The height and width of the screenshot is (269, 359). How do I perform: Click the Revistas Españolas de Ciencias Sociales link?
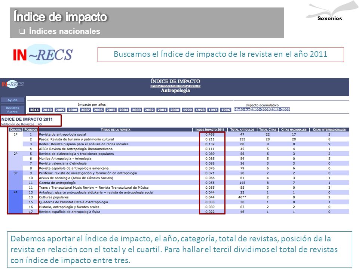175,86
